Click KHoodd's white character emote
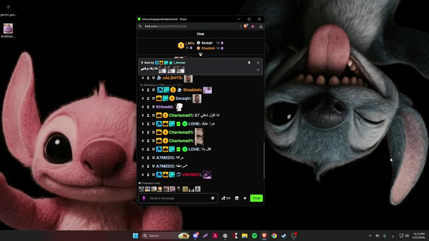429x241 pixels. [x=179, y=107]
